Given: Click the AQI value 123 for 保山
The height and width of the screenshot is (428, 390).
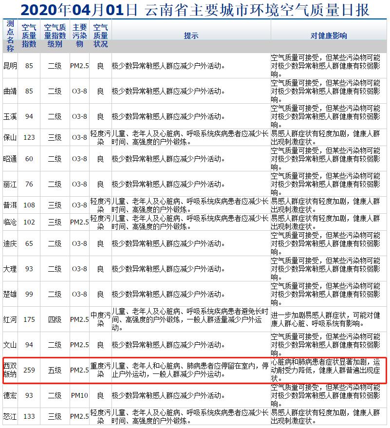Looking at the screenshot, I should [x=29, y=137].
